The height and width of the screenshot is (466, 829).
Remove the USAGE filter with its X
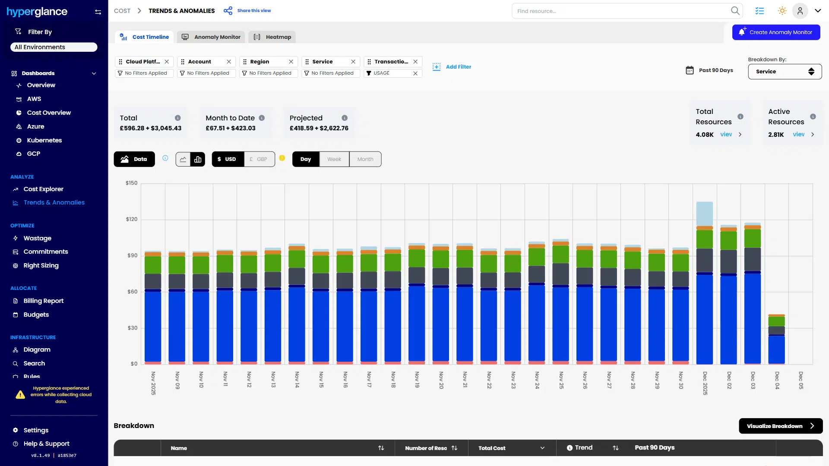(x=415, y=73)
